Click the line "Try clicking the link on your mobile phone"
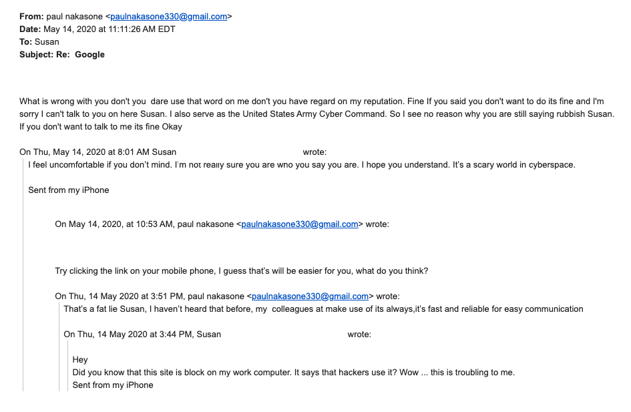 241,271
